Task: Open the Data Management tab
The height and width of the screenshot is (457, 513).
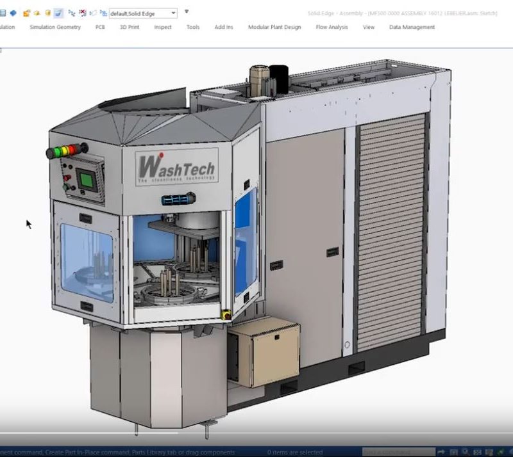Action: click(x=412, y=27)
